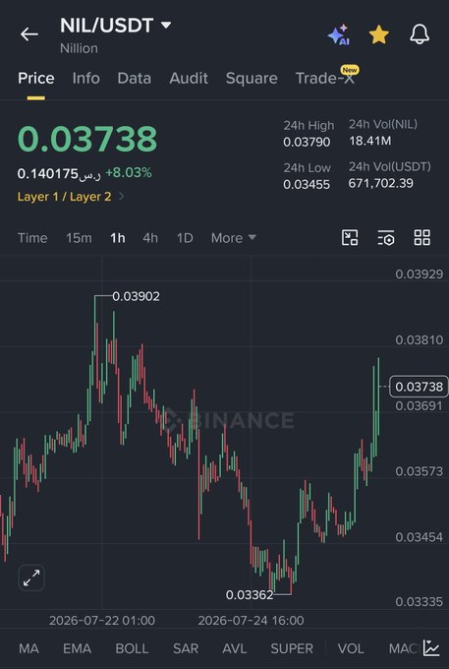This screenshot has height=669, width=449.
Task: Click the 0.03362 low price label
Action: [x=250, y=595]
